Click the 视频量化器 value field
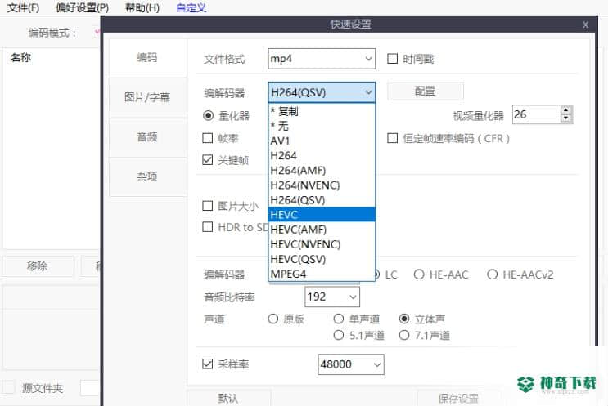Screen dimensions: 608x406 coord(536,114)
